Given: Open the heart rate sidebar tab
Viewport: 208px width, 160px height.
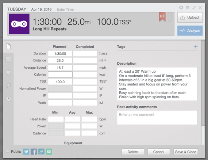Looking at the screenshot, I should pos(8,72).
